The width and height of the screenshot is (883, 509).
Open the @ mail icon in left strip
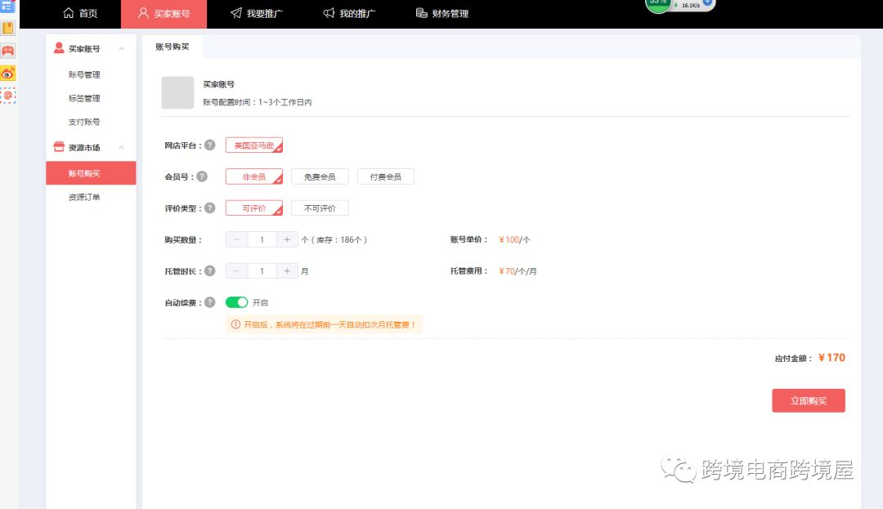(x=8, y=96)
